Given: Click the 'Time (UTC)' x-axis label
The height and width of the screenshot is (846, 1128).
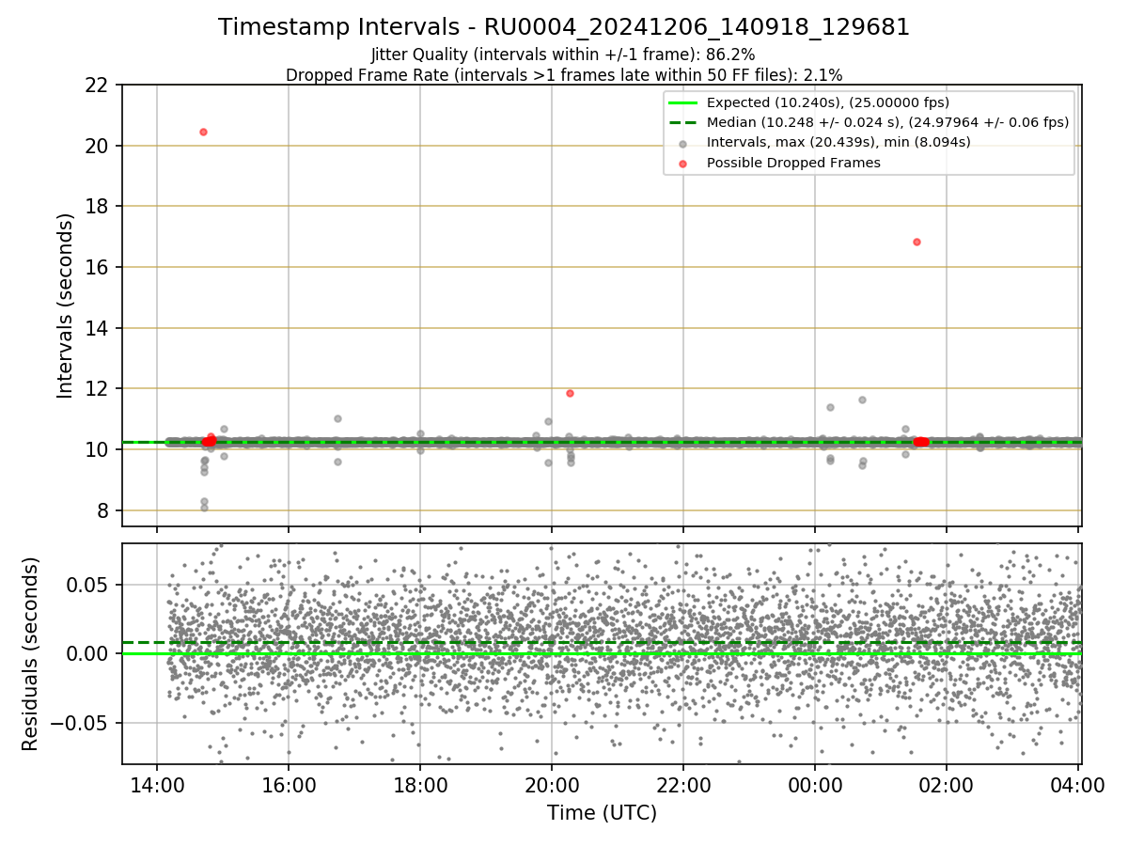Looking at the screenshot, I should click(x=602, y=813).
